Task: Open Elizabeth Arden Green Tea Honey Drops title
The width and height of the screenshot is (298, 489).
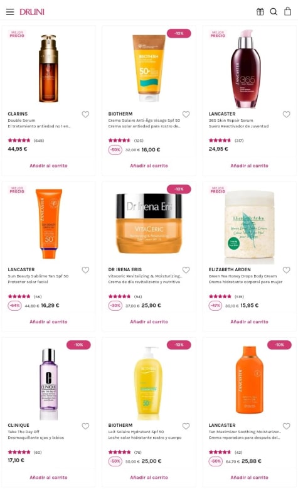Action: pos(243,276)
